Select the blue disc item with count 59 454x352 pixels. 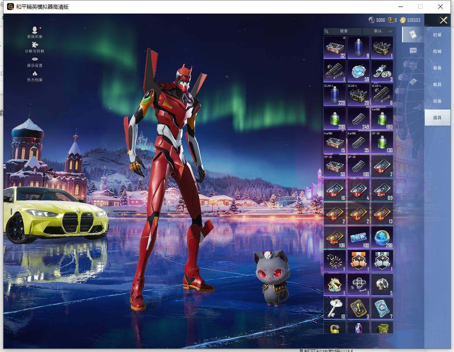pyautogui.click(x=358, y=71)
